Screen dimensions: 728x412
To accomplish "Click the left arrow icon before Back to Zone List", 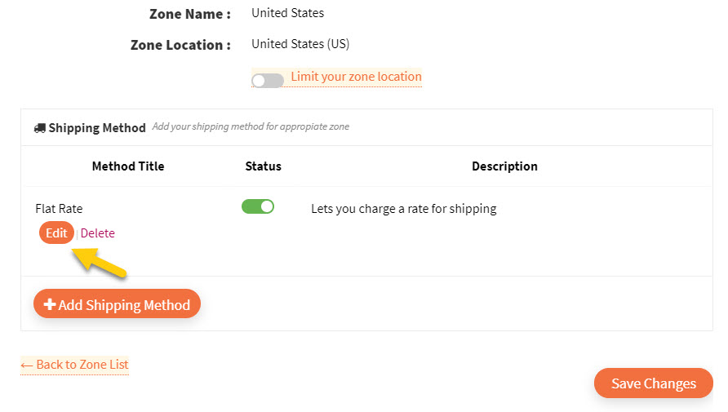I will pyautogui.click(x=26, y=365).
